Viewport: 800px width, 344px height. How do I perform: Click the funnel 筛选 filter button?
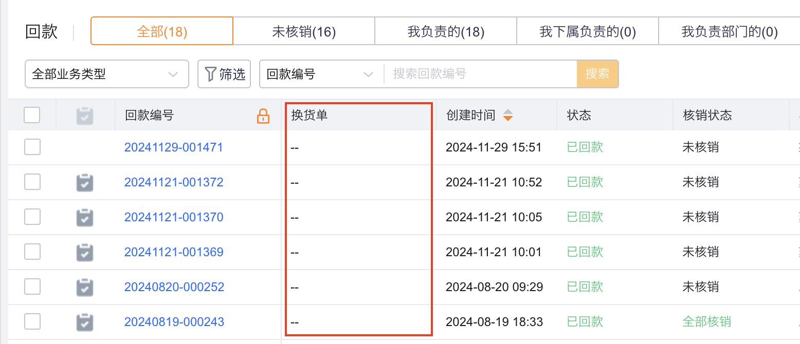click(x=224, y=74)
